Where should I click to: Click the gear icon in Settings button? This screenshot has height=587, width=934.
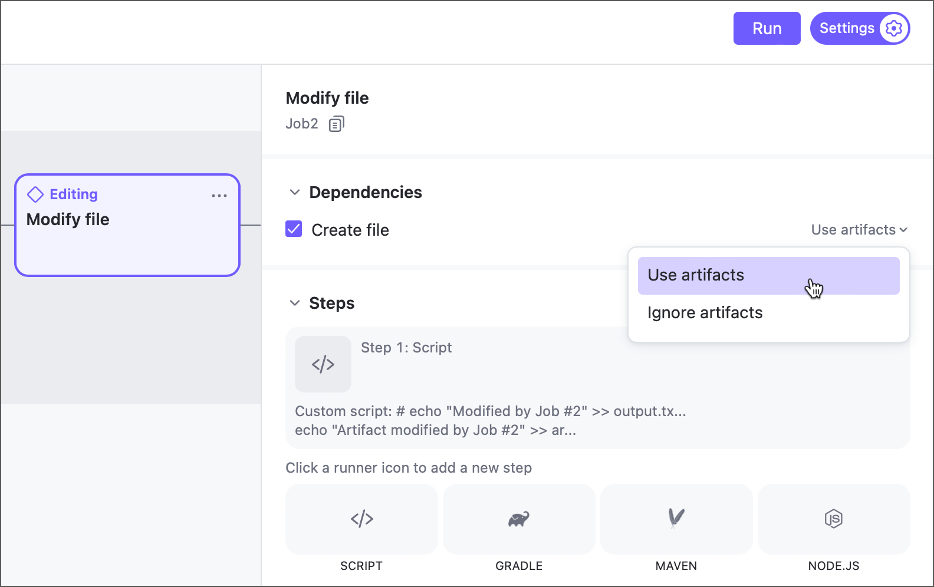click(894, 28)
